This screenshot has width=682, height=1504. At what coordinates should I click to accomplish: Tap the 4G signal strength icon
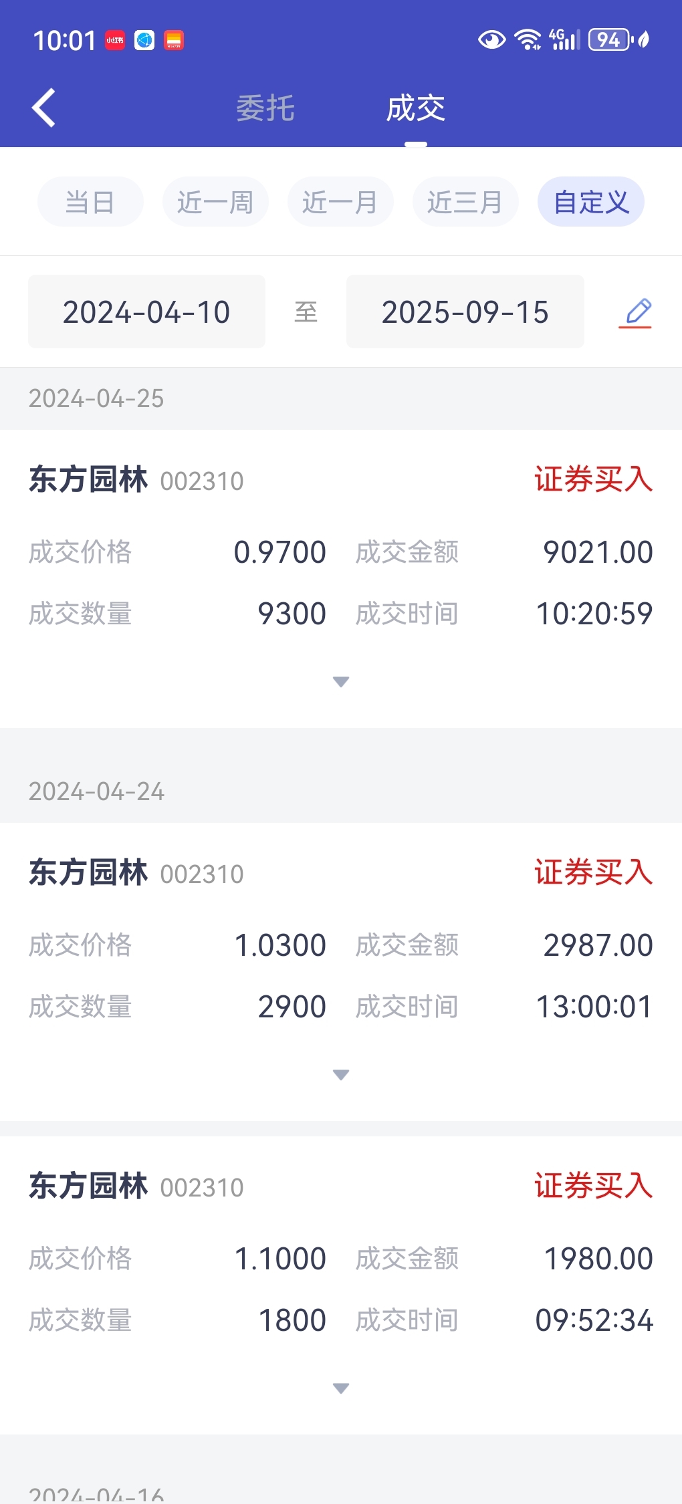point(564,40)
